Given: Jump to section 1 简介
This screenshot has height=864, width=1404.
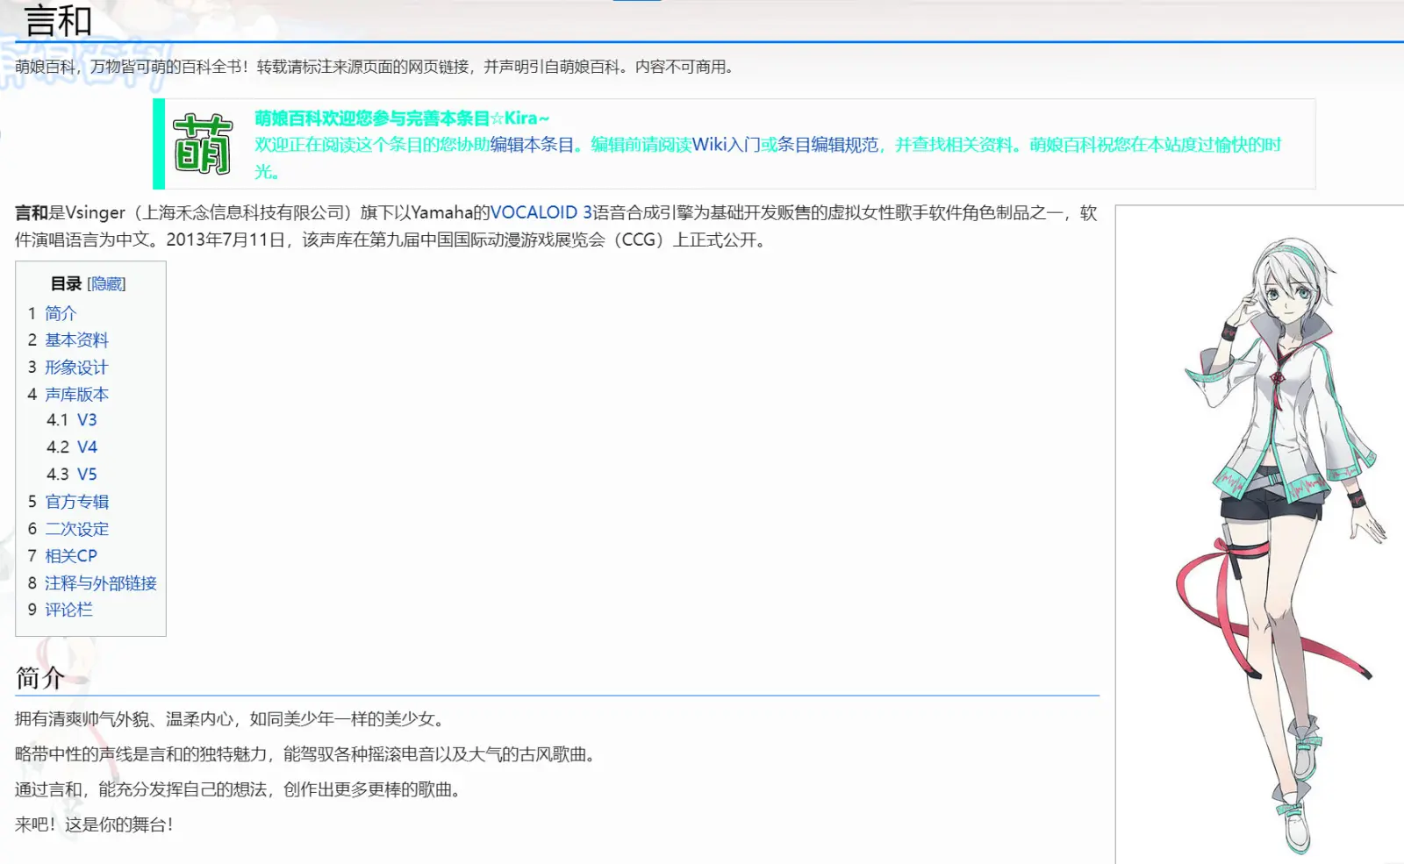Looking at the screenshot, I should tap(61, 313).
